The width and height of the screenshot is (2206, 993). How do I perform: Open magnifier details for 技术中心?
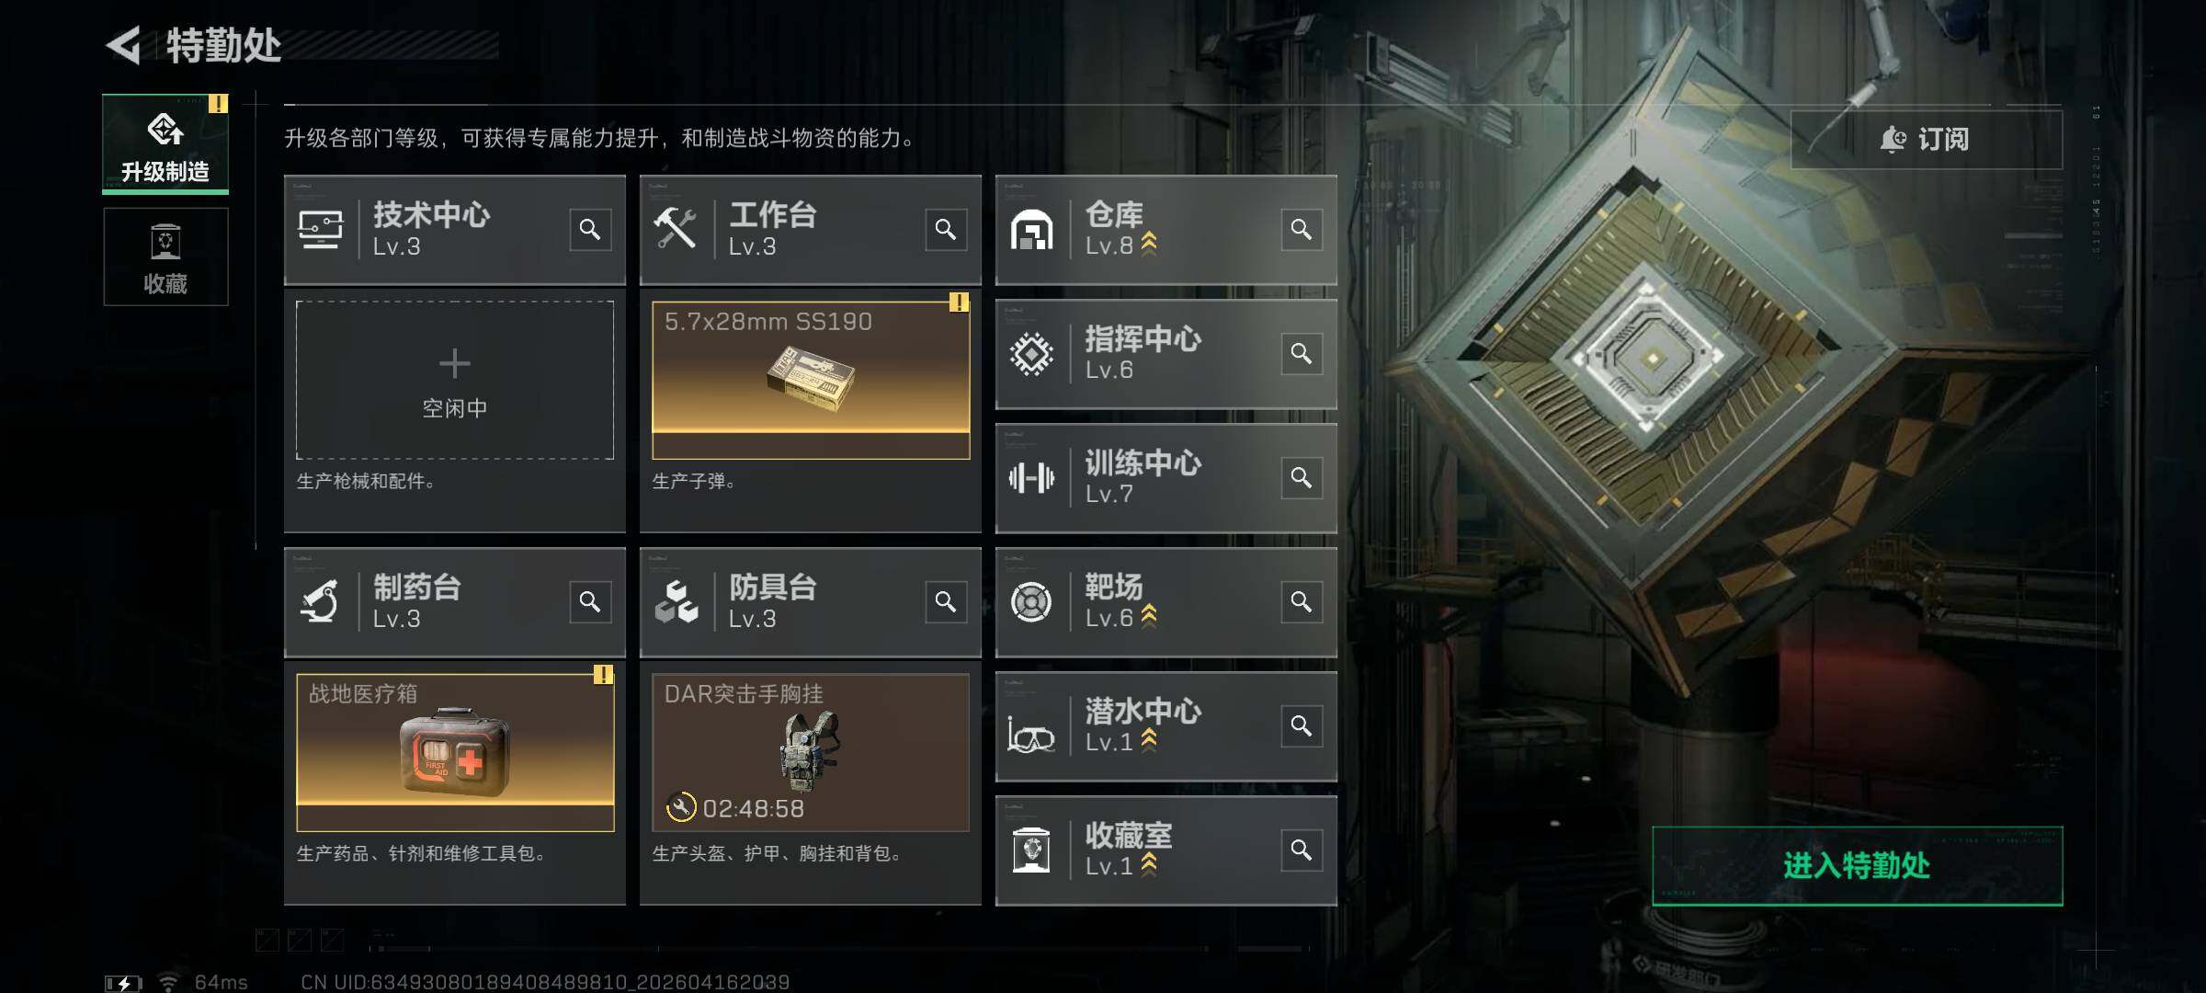(x=590, y=229)
